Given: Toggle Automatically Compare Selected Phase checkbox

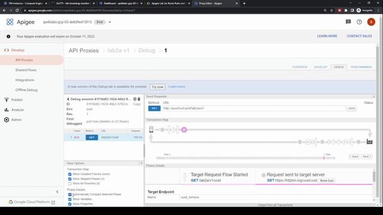Looking at the screenshot, I should pyautogui.click(x=70, y=195).
